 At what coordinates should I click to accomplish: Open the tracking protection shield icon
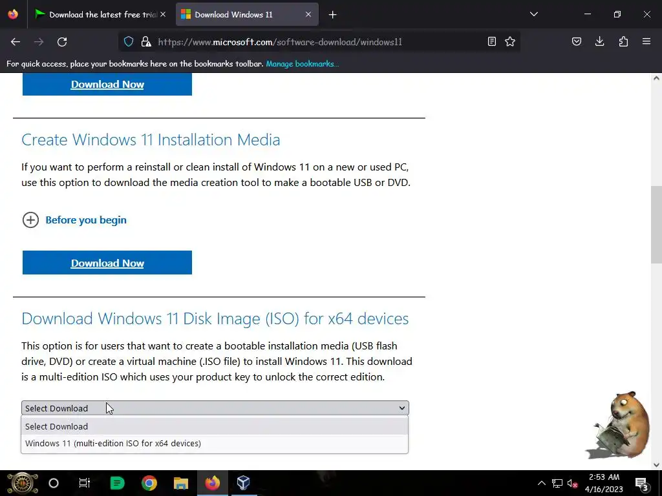pyautogui.click(x=129, y=41)
